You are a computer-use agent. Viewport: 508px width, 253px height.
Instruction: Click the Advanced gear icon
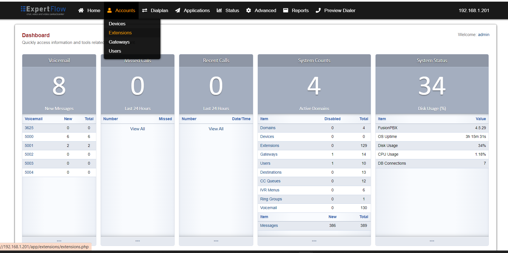pyautogui.click(x=249, y=10)
